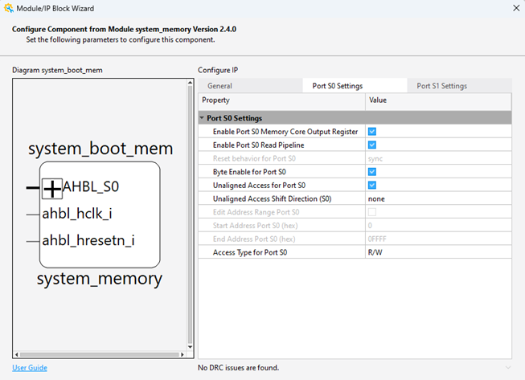Image resolution: width=525 pixels, height=380 pixels.
Task: Toggle Unaligned Access for Port S0 checkbox
Action: point(372,185)
